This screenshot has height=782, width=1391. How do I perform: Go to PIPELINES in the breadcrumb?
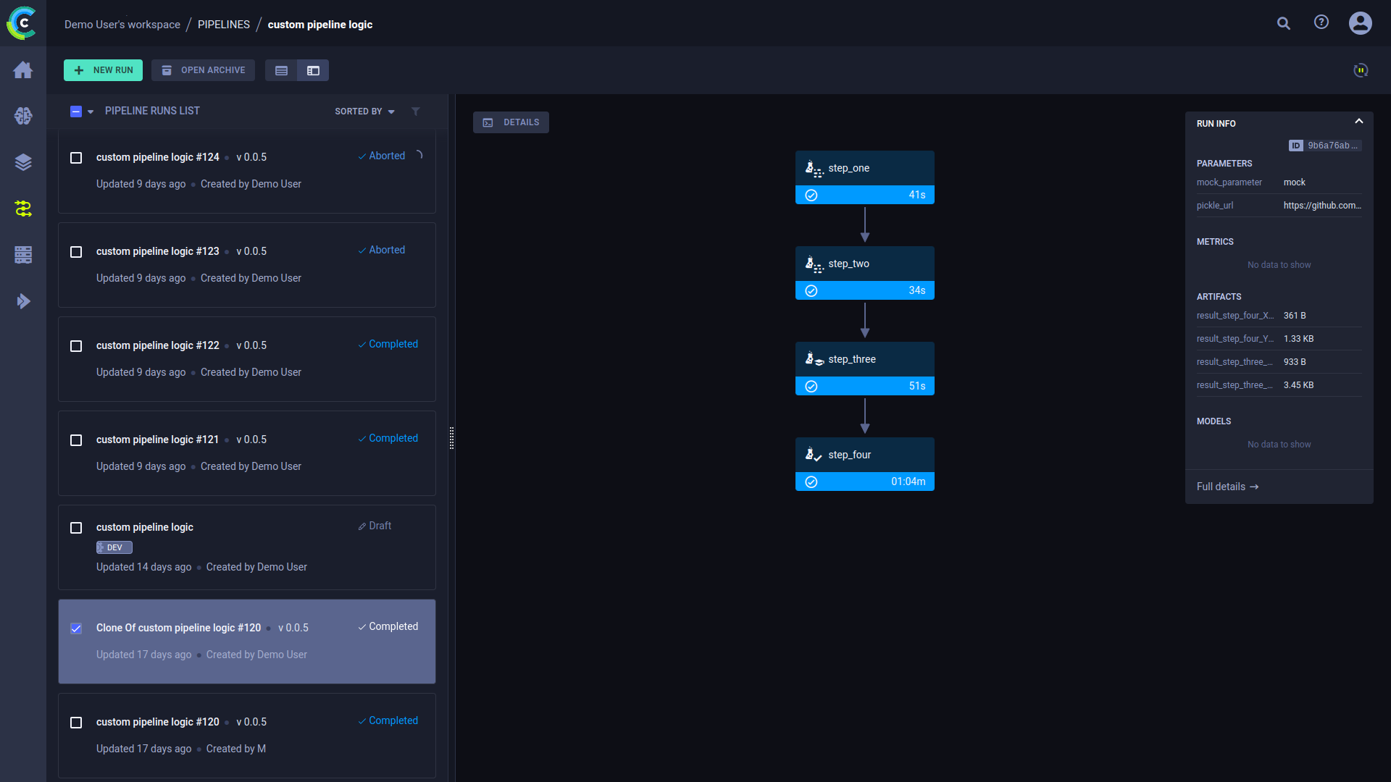[x=223, y=25]
